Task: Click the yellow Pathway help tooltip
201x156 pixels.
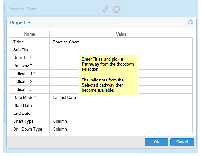Action: (x=108, y=75)
